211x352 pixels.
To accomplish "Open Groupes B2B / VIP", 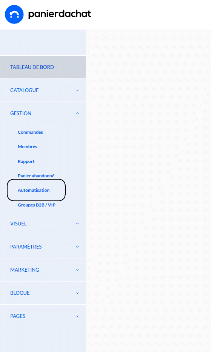I will (x=37, y=205).
